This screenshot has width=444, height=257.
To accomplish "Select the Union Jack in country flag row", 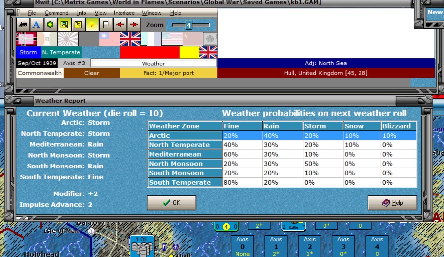I will [x=130, y=39].
